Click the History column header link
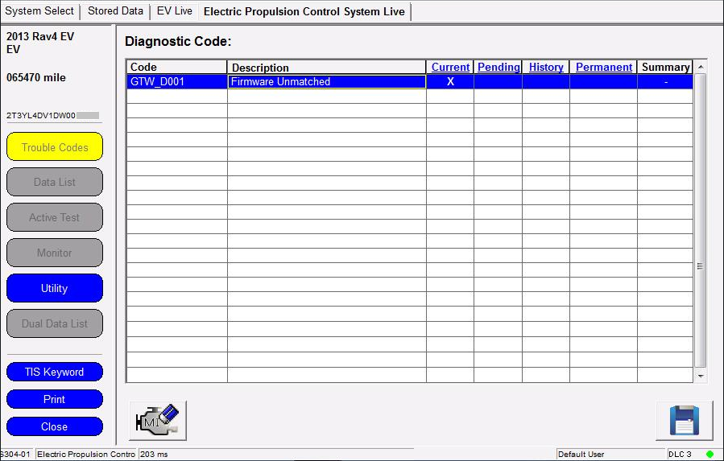Screen dimensions: 724x461 tap(546, 68)
